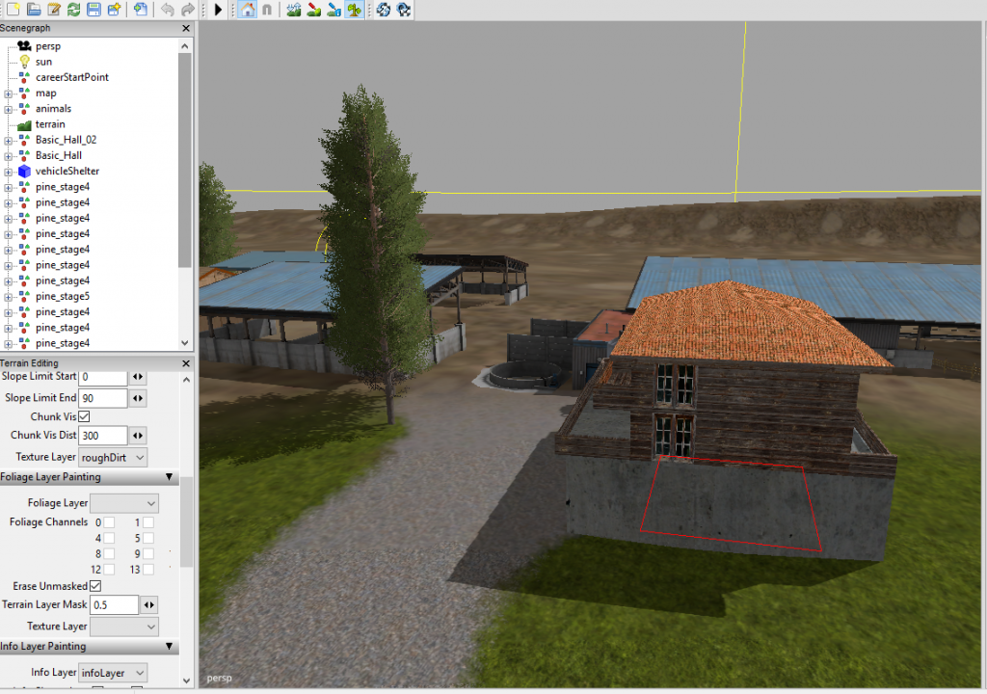The width and height of the screenshot is (987, 694).
Task: Uncheck the Chunk Vis checkbox
Action: tap(84, 416)
